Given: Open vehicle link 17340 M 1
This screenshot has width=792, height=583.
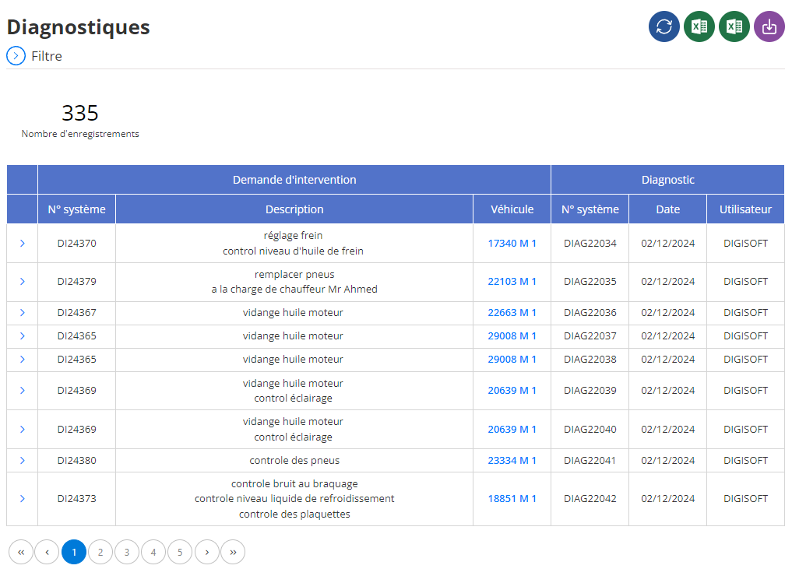Looking at the screenshot, I should 512,244.
